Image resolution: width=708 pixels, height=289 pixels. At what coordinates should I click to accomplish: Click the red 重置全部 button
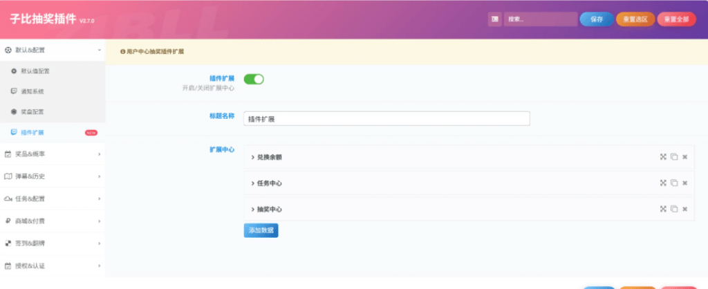676,19
